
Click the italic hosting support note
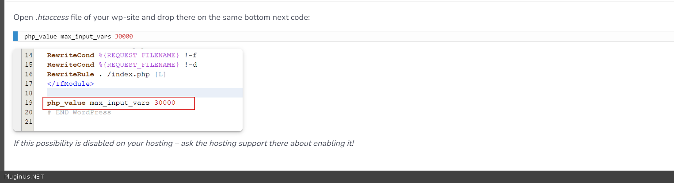pos(183,144)
